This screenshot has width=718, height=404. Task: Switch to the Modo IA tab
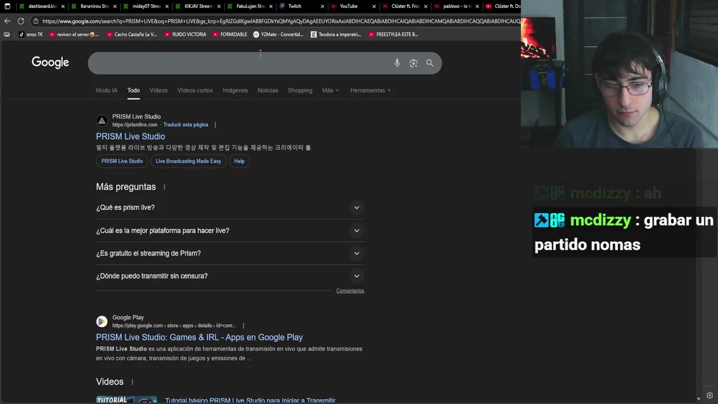pos(107,90)
